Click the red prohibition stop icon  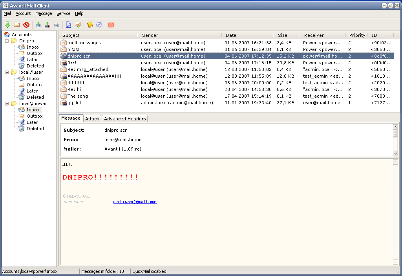[26, 25]
